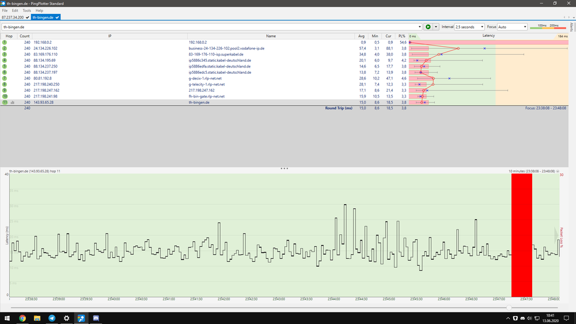Viewport: 576px width, 324px height.
Task: Toggle checkmark on 87.237.34.200 tab
Action: point(28,18)
